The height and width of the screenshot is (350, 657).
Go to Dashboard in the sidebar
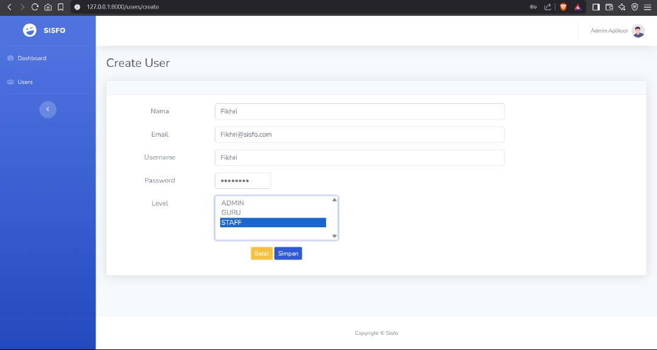(32, 58)
